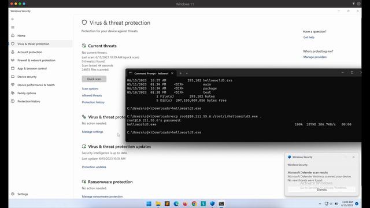370x208 pixels.
Task: Open Device security section
Action: tap(27, 77)
